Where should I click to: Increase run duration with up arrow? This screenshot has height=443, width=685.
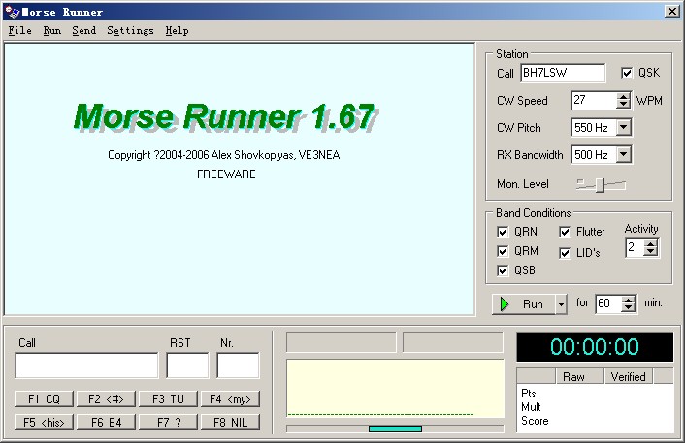pos(628,300)
